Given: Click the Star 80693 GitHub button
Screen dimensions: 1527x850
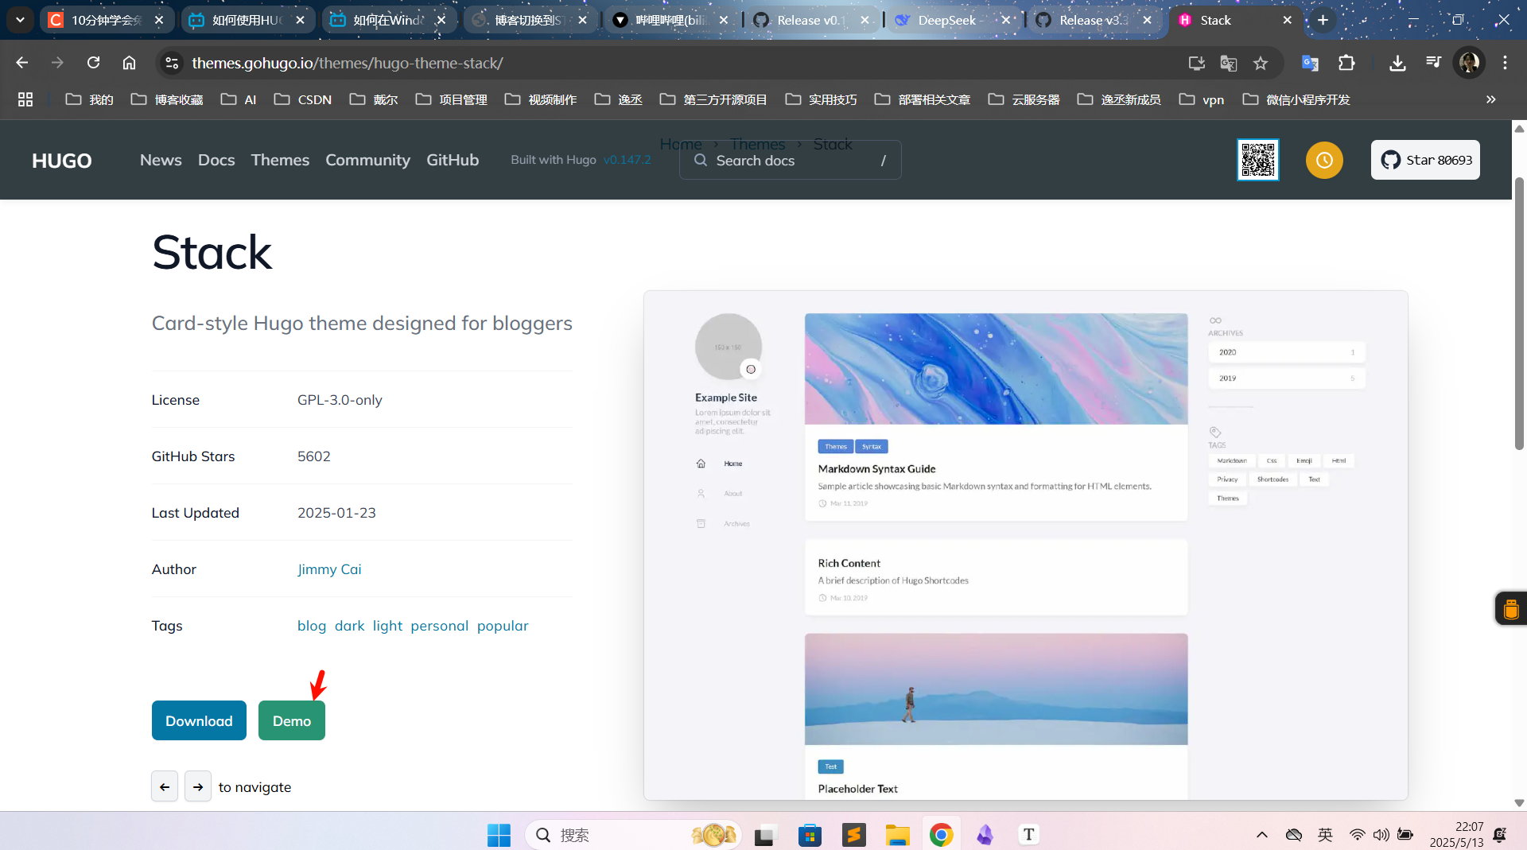Looking at the screenshot, I should (x=1425, y=160).
